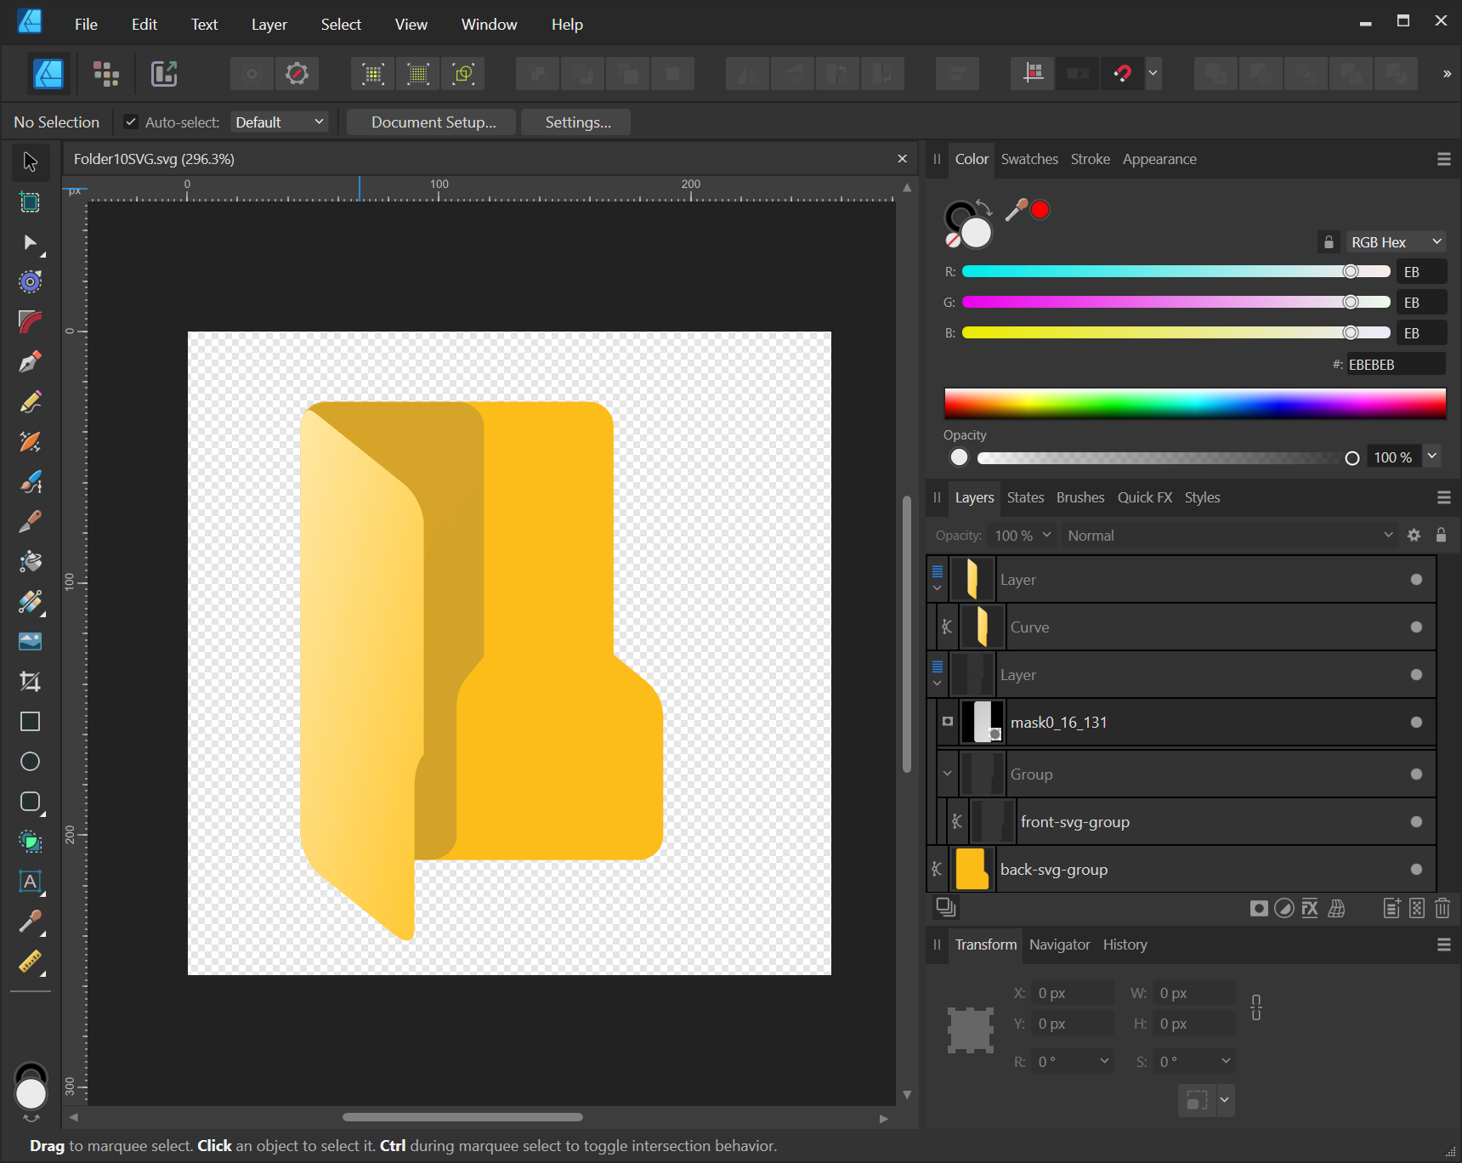This screenshot has width=1462, height=1163.
Task: Click the Layers panel cog settings icon
Action: pos(1414,536)
